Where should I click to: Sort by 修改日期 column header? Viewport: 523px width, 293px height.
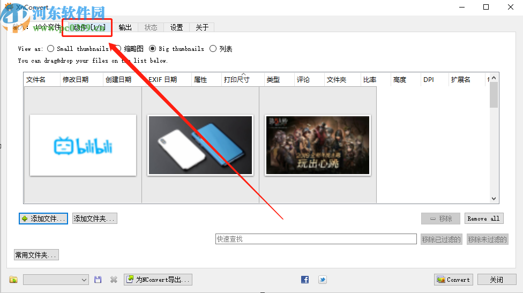[81, 80]
